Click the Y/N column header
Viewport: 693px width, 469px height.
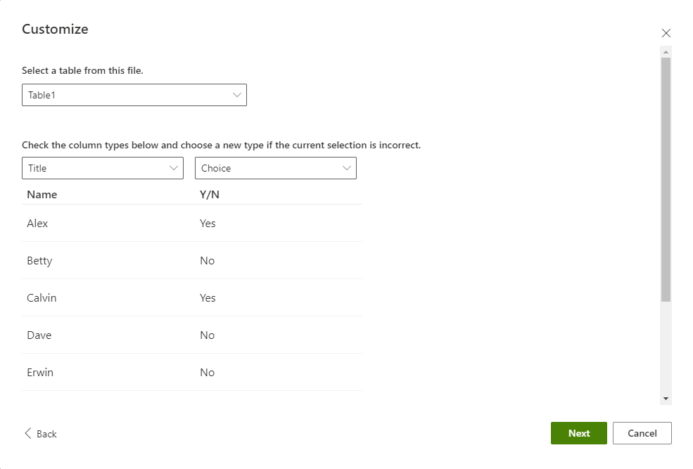click(210, 195)
